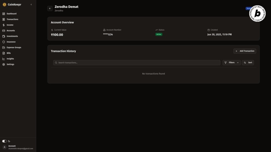Click the trend icon beside Status
This screenshot has width=271, height=152.
tap(156, 30)
